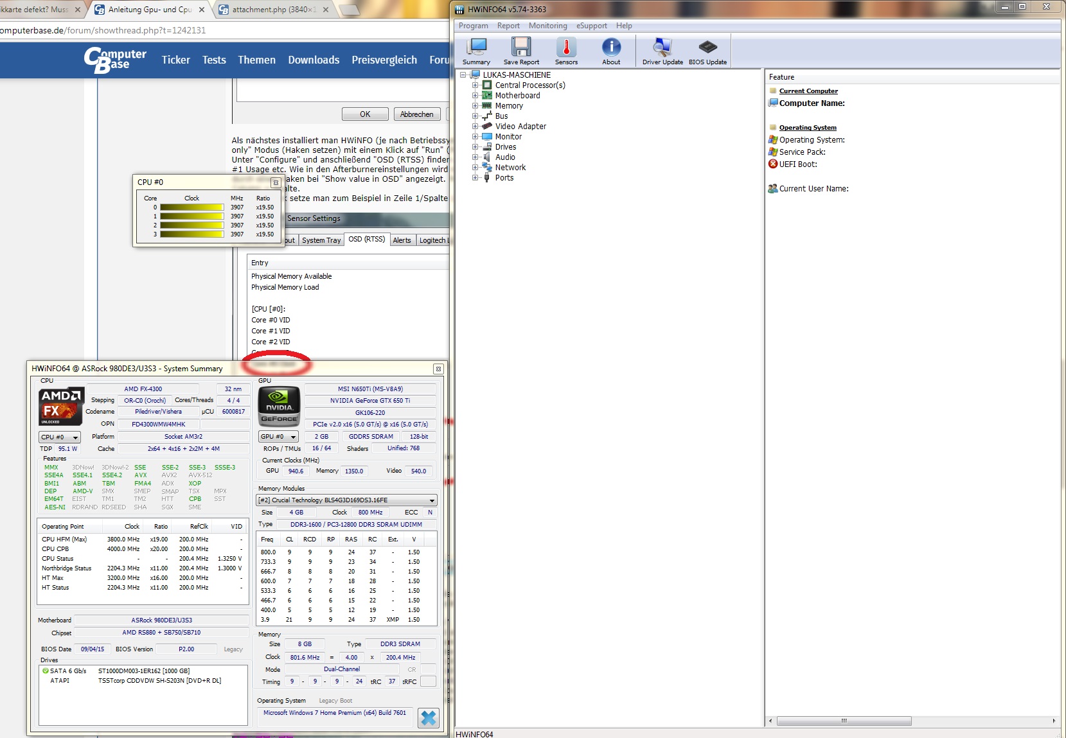
Task: Open the Program menu in HWiNFO64
Action: [x=473, y=26]
